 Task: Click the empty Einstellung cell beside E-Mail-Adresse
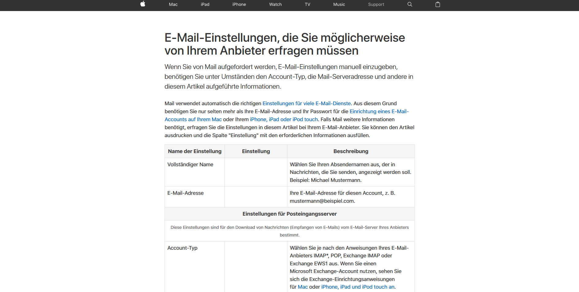(256, 197)
